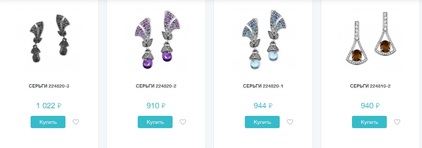The height and width of the screenshot is (148, 422).
Task: Add earrings 224820-3 to favorites via heart
Action: (x=76, y=122)
